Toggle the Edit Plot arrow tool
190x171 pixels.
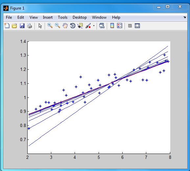40,26
